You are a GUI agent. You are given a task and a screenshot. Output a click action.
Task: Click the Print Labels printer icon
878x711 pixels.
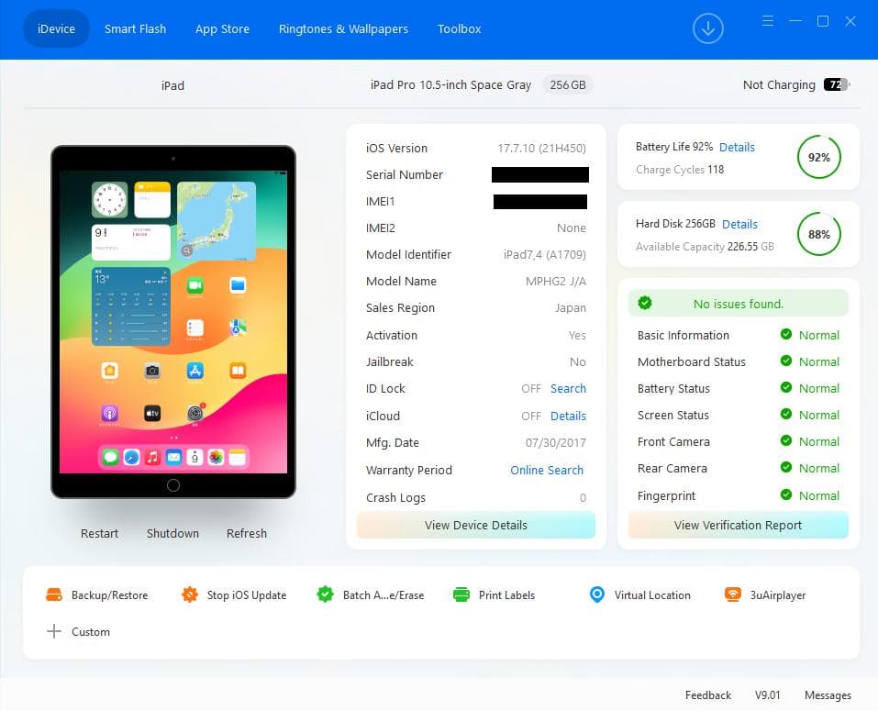pyautogui.click(x=461, y=594)
